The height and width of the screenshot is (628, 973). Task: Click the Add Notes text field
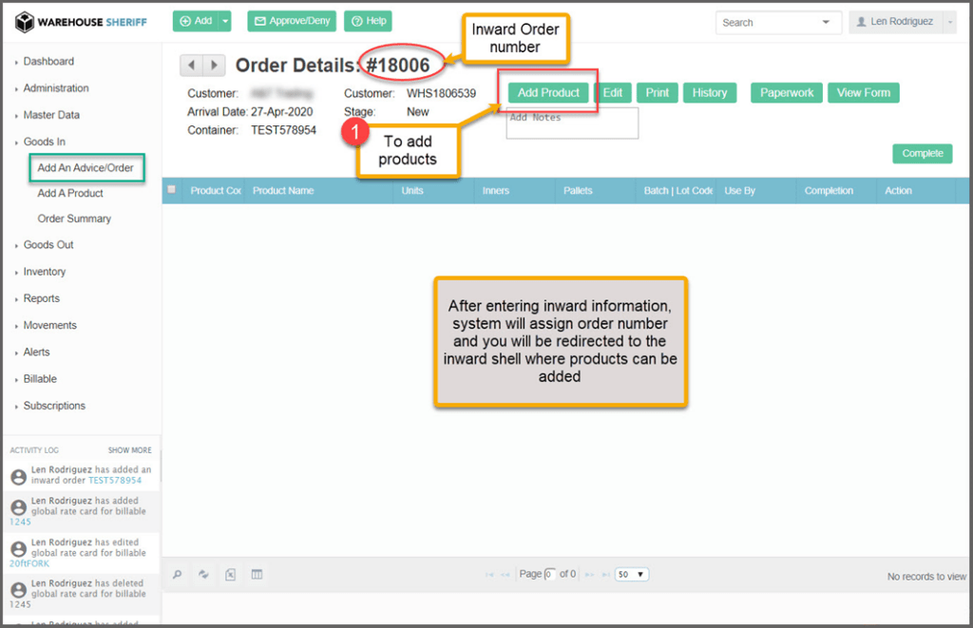(x=572, y=124)
